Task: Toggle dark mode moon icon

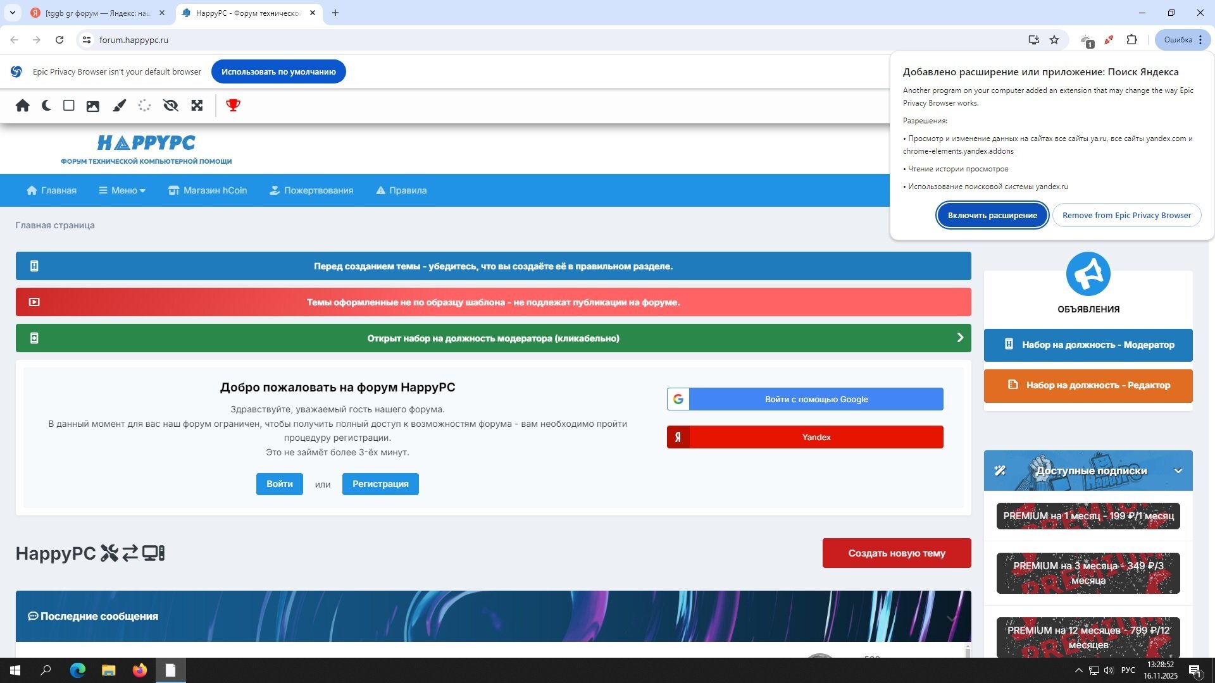Action: coord(46,106)
